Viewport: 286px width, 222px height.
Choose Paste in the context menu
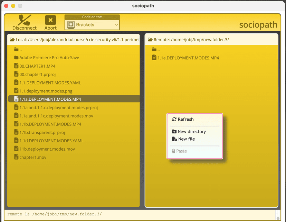pos(194,151)
